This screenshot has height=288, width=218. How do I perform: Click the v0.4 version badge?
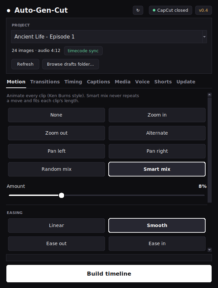pyautogui.click(x=203, y=10)
